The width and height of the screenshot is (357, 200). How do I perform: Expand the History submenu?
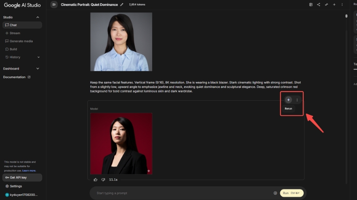(38, 57)
